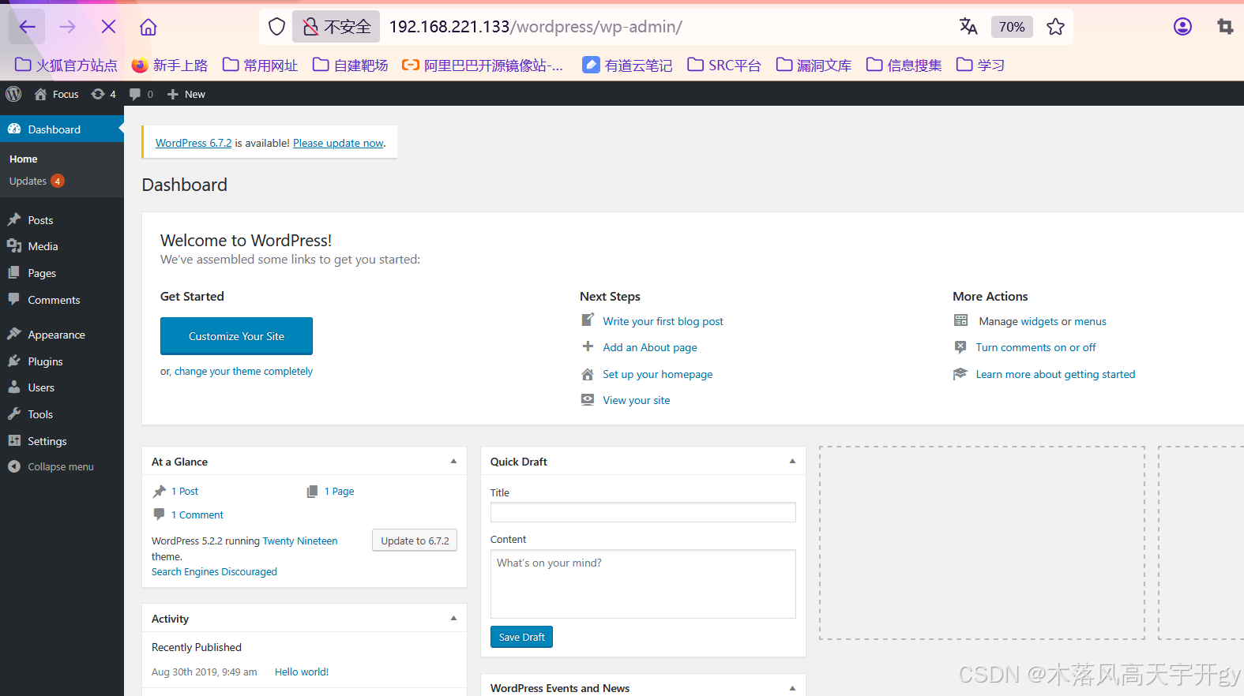Collapse the At a Glance widget

click(x=453, y=461)
